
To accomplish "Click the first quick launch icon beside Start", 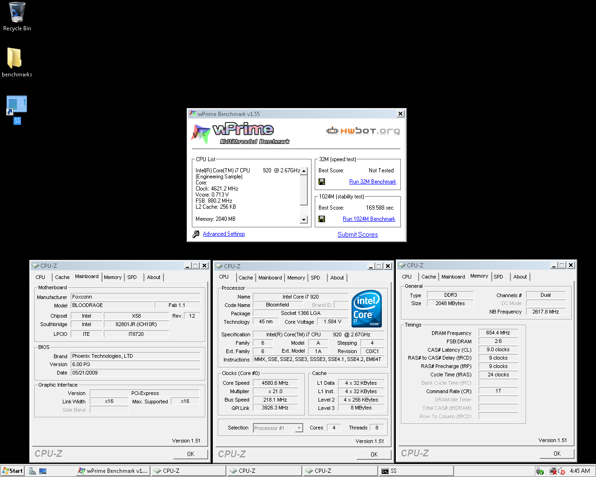I will point(32,471).
